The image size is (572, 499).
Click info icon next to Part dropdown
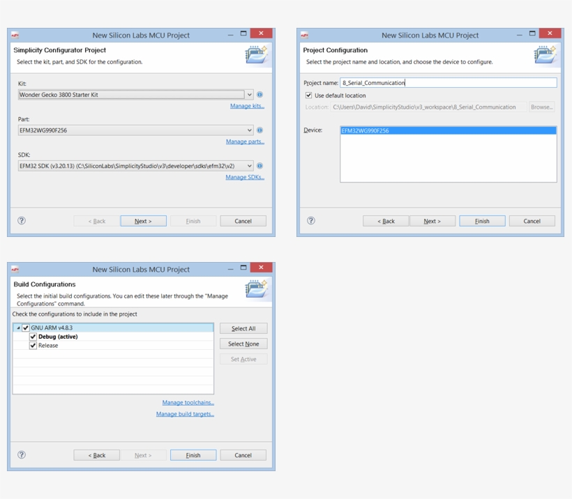(x=259, y=130)
